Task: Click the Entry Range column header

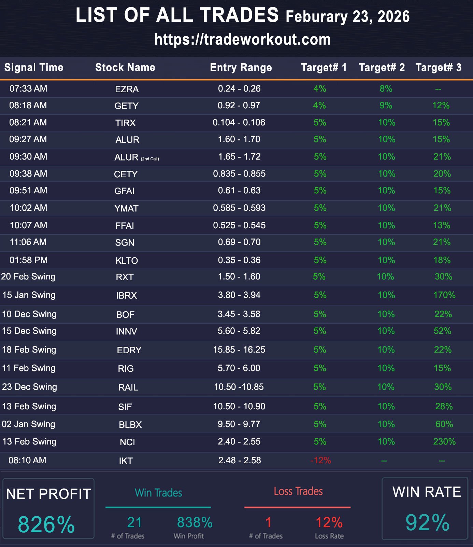Action: 241,68
